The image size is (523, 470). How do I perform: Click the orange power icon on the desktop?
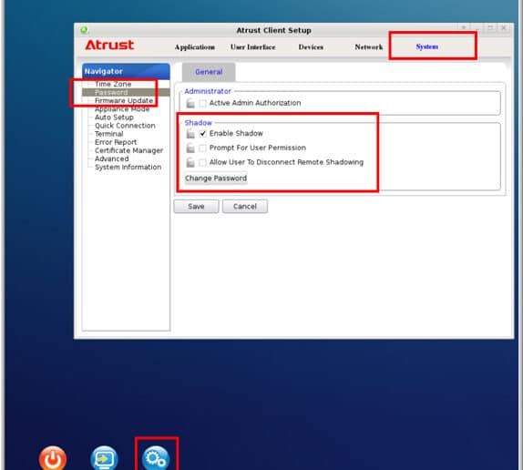click(53, 458)
